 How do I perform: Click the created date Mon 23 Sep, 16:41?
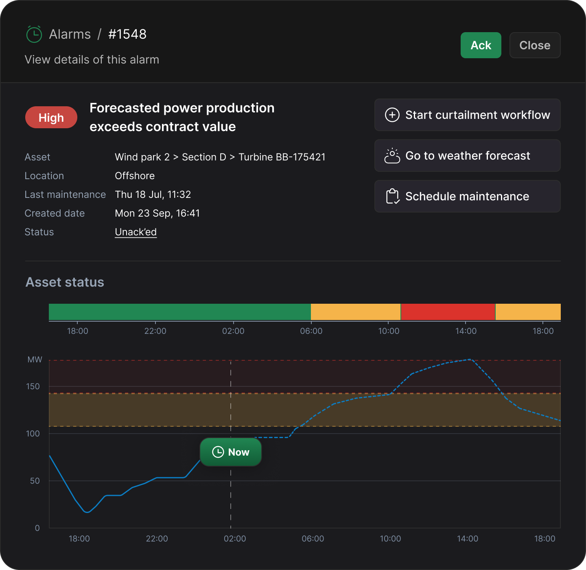157,213
